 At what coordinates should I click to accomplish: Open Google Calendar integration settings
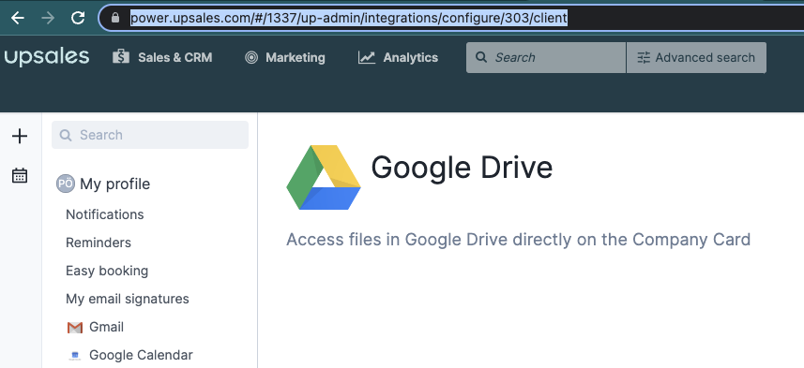point(141,355)
